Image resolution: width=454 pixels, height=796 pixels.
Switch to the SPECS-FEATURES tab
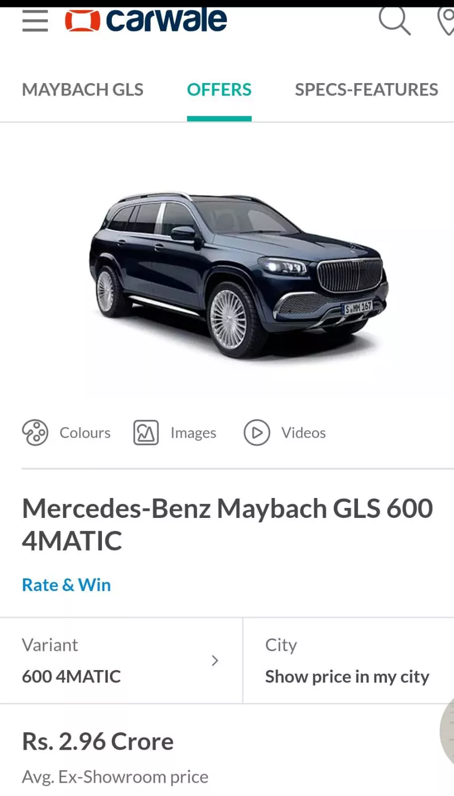pos(366,90)
